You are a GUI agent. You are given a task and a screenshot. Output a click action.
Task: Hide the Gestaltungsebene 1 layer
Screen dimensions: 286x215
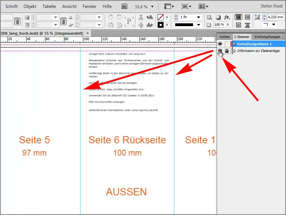(220, 44)
